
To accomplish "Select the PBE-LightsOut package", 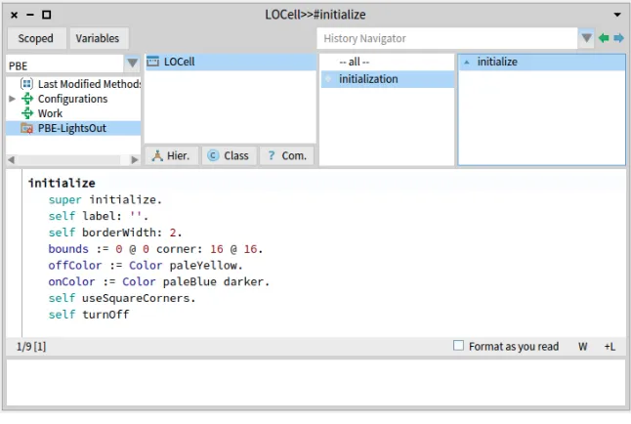I will [73, 128].
